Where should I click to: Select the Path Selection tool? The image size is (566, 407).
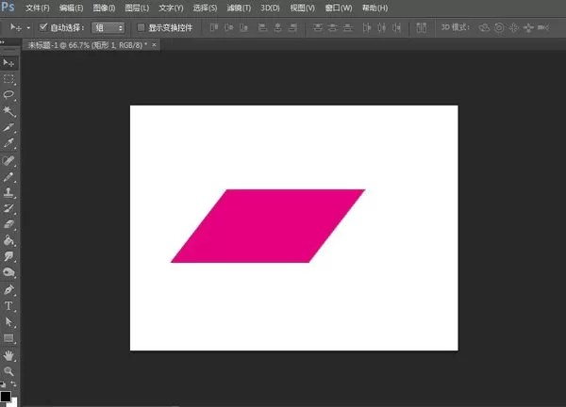coord(8,321)
